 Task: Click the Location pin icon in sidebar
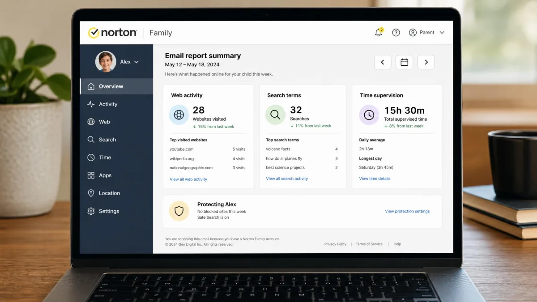[x=91, y=193]
